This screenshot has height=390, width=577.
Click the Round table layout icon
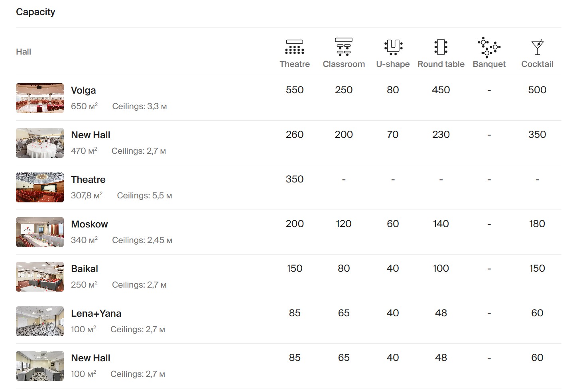coord(441,47)
